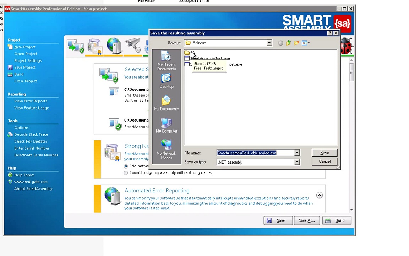Screen dimensions: 409x256
Task: Go to the Desktop location
Action: pyautogui.click(x=166, y=81)
